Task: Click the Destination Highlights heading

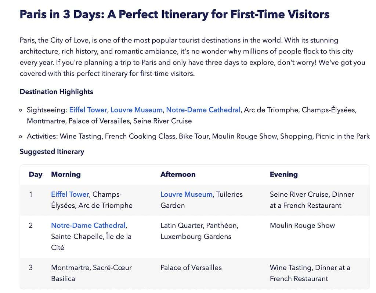Action: (56, 92)
